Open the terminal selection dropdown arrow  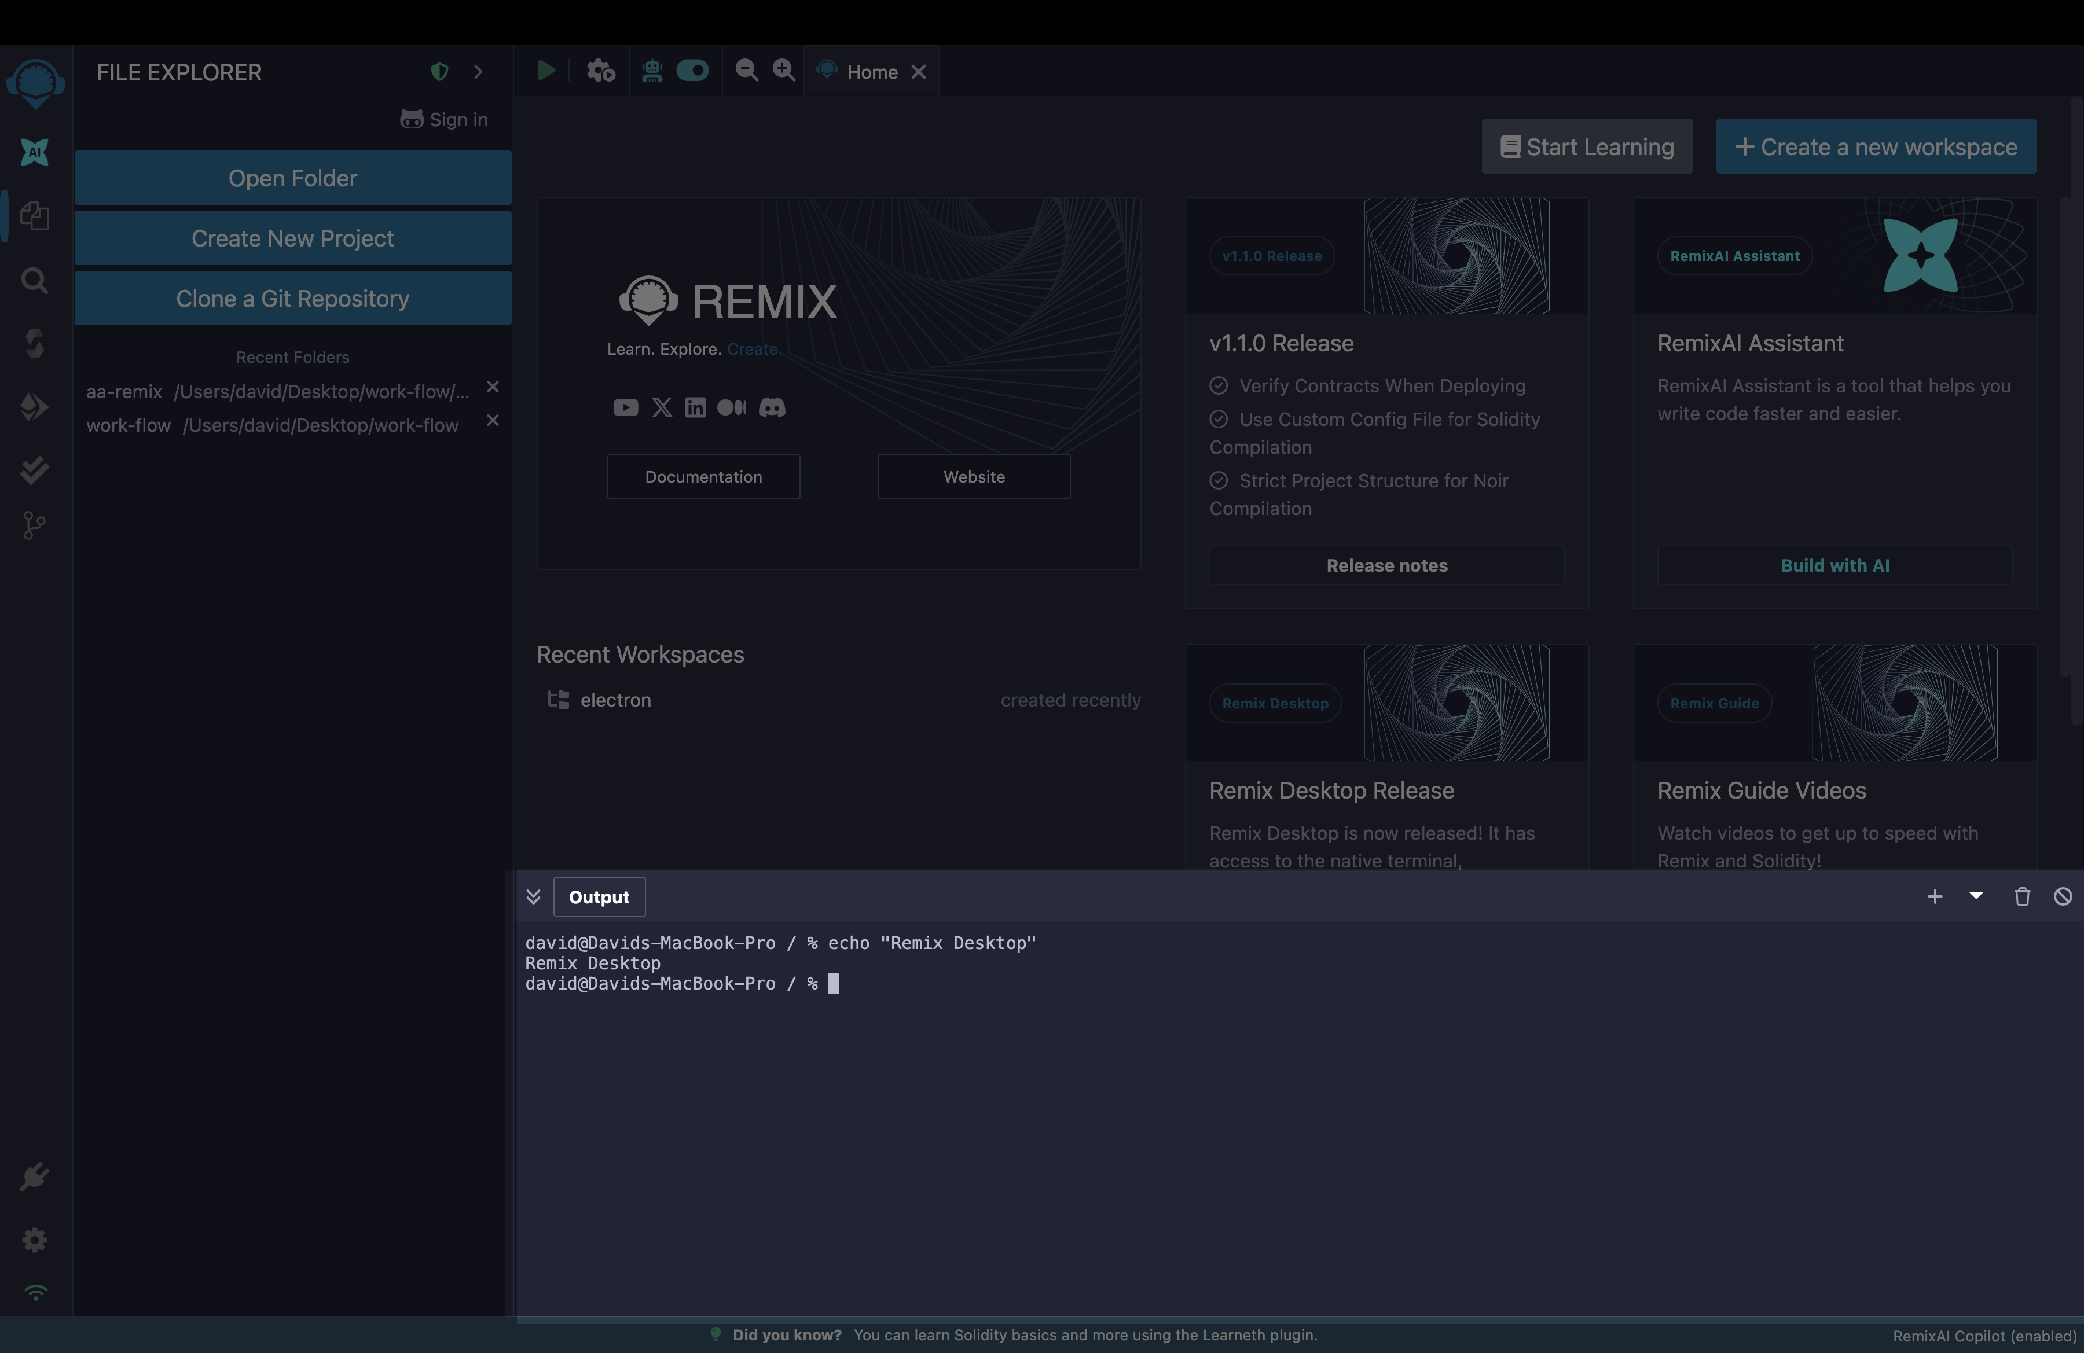pos(1976,896)
